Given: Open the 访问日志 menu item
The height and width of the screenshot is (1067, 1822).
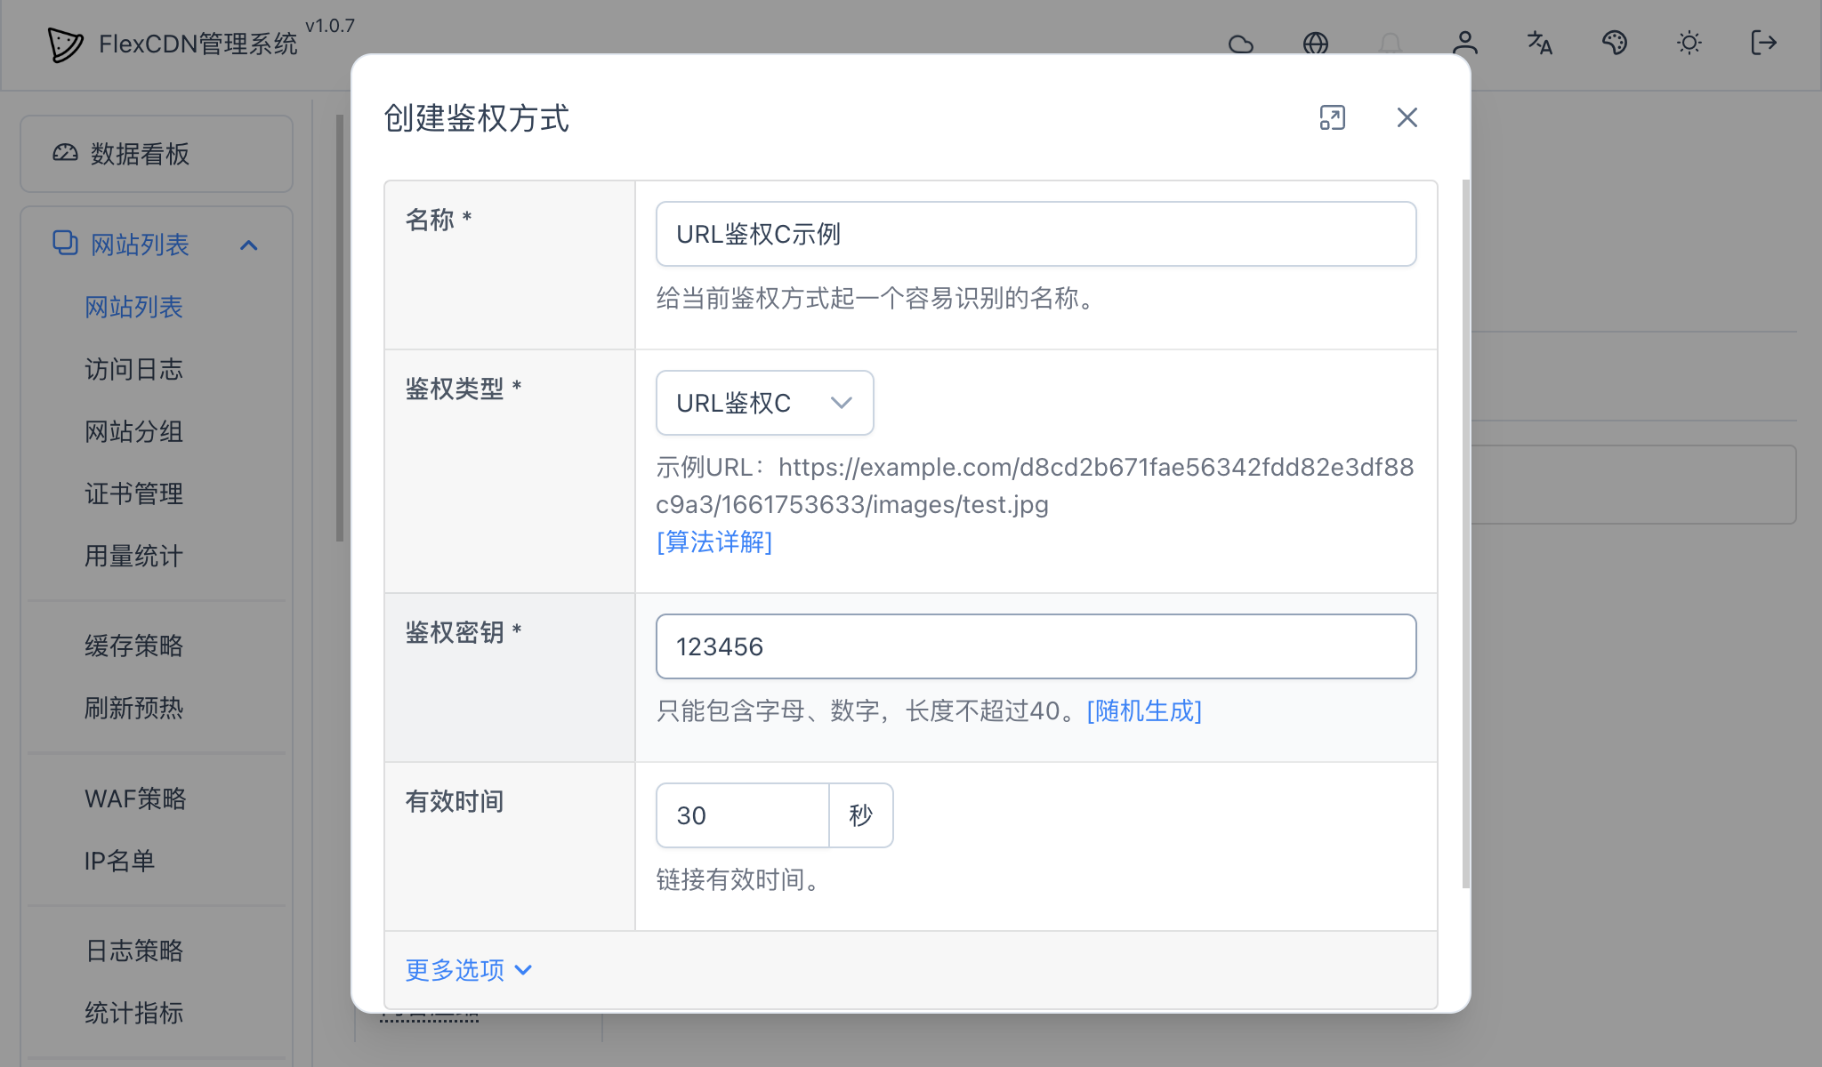Looking at the screenshot, I should click(x=134, y=370).
